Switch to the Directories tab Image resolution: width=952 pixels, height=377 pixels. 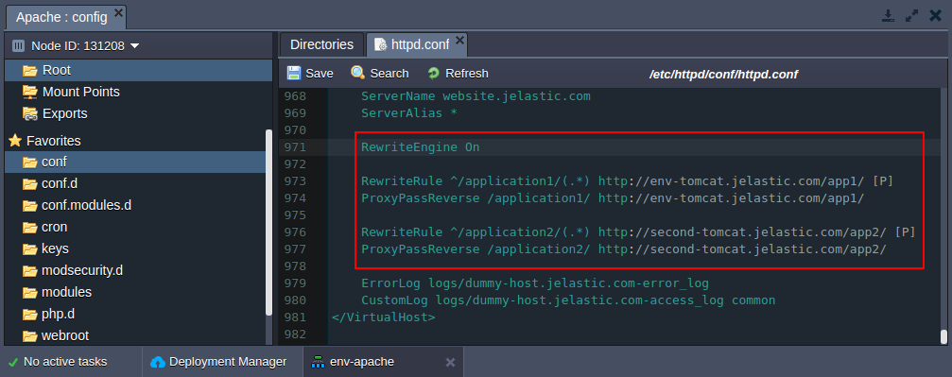tap(321, 44)
